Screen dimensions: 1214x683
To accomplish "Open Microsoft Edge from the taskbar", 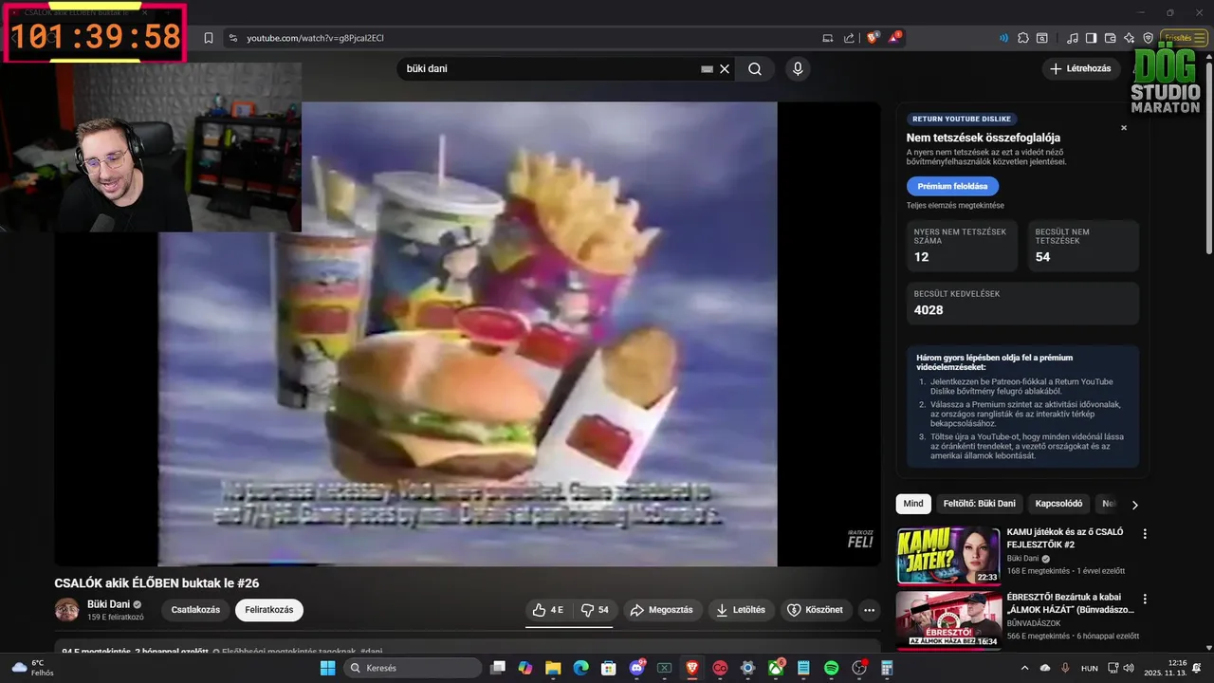I will pyautogui.click(x=580, y=668).
